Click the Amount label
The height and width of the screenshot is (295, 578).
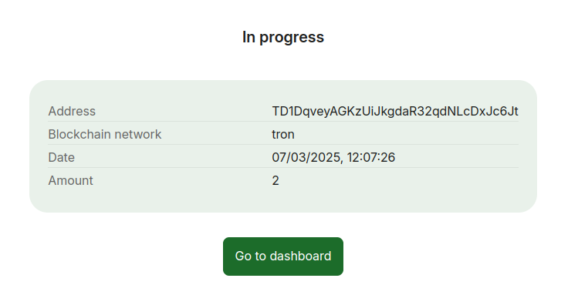[71, 180]
